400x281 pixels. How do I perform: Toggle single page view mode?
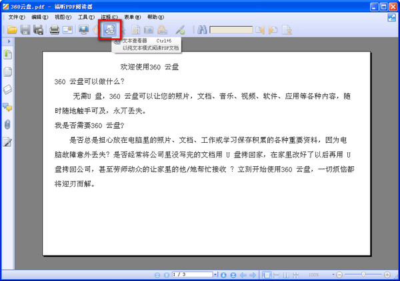click(x=267, y=275)
